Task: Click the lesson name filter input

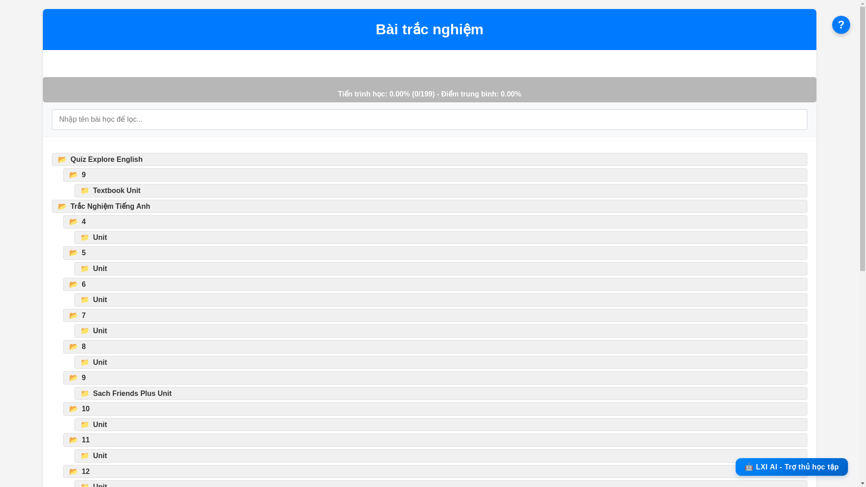Action: 429,119
